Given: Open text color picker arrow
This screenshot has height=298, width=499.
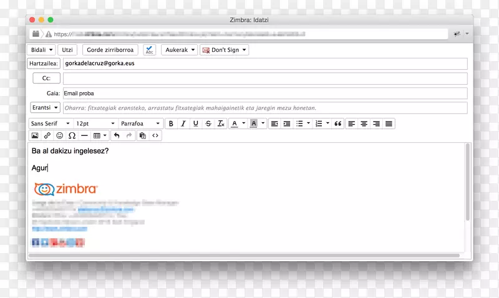Looking at the screenshot, I should coord(244,123).
